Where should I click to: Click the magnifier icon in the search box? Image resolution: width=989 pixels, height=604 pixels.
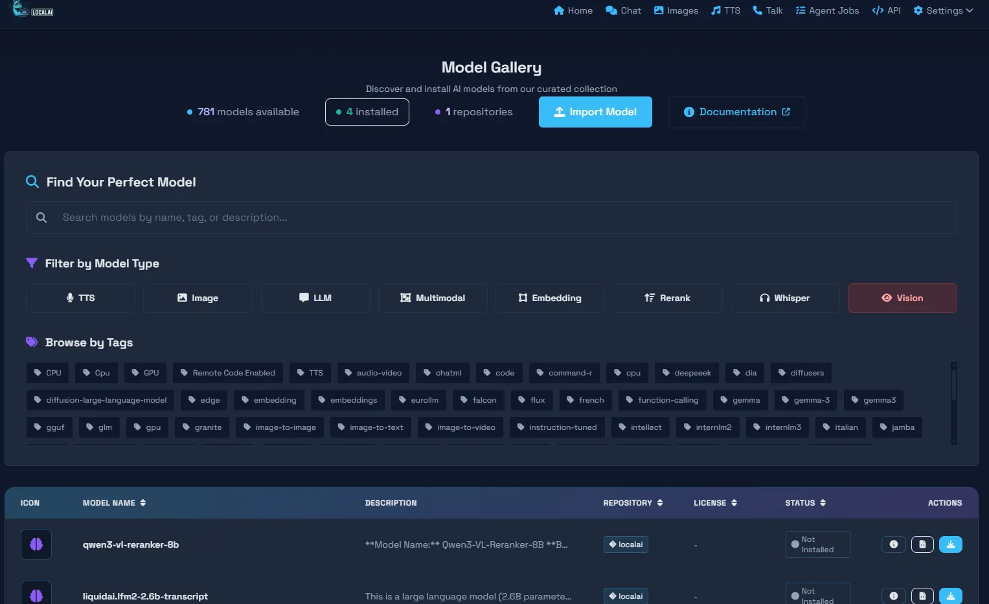pos(41,218)
